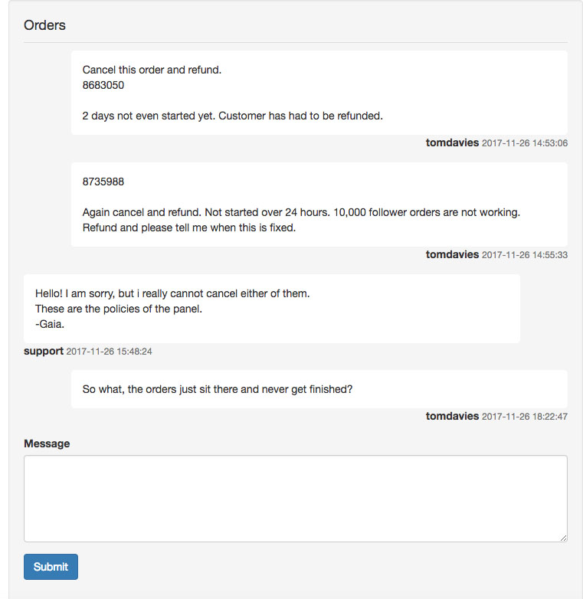Click the support reply signed -Gaia
The image size is (583, 599).
click(272, 309)
